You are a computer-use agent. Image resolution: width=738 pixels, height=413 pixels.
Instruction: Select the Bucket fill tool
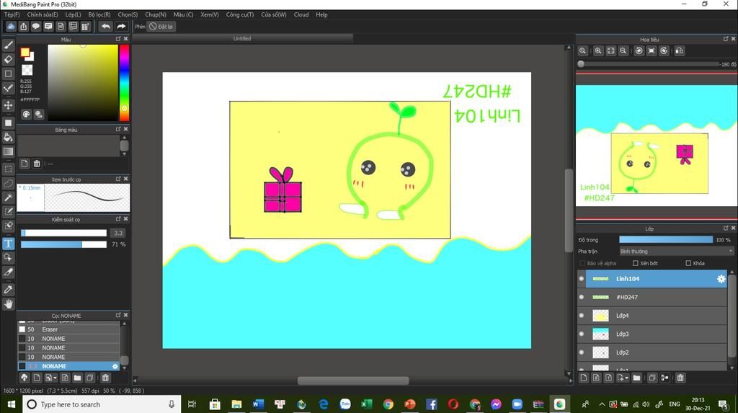(8, 137)
